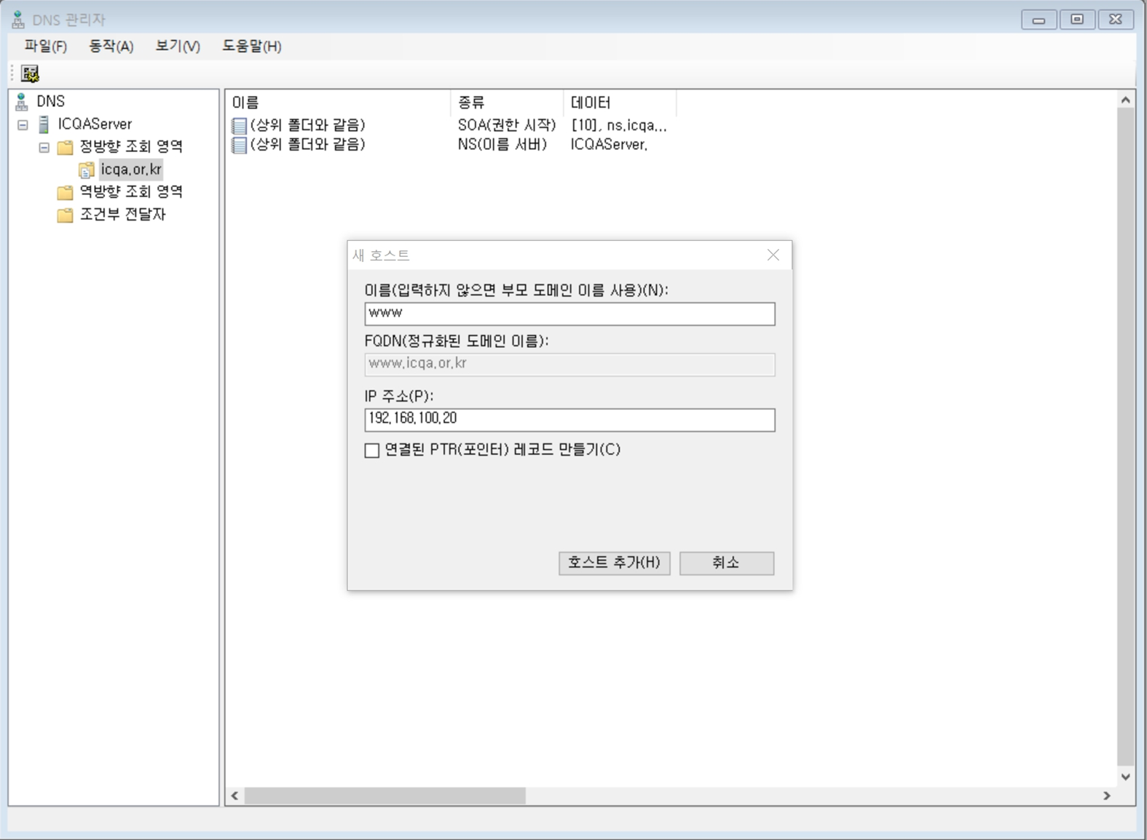This screenshot has height=840, width=1147.
Task: Click the 취소 button
Action: [727, 563]
